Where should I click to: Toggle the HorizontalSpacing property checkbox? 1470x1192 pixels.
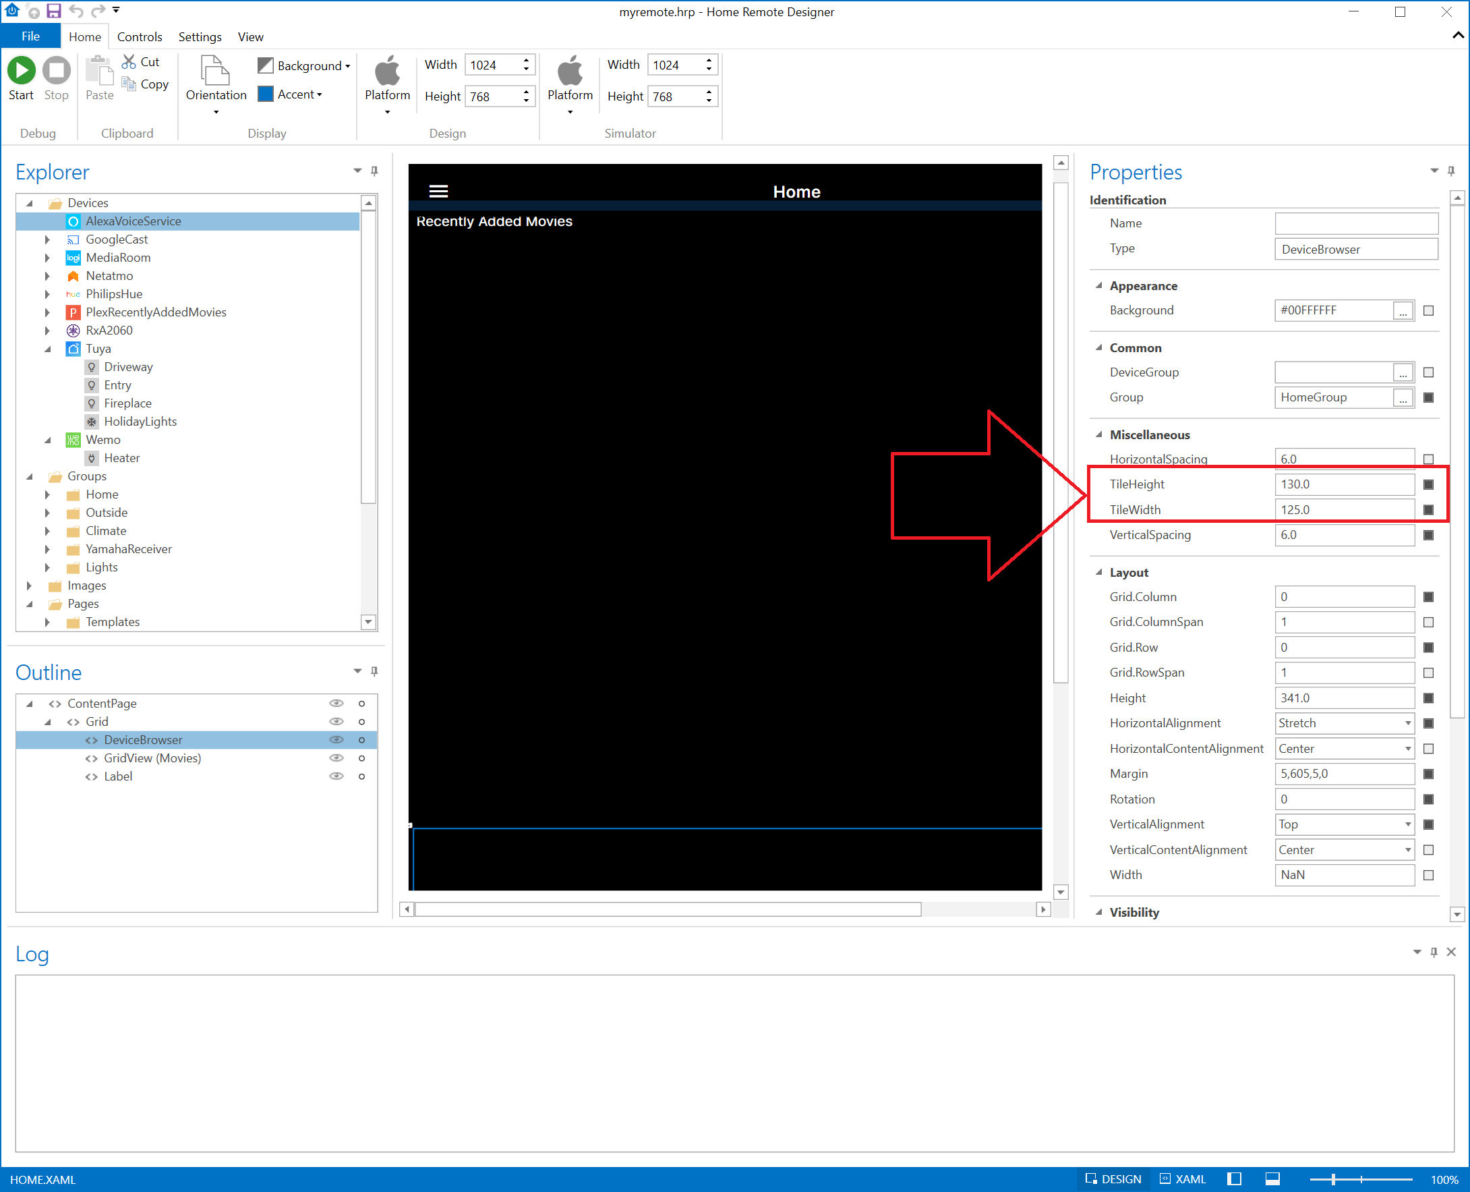(1429, 459)
